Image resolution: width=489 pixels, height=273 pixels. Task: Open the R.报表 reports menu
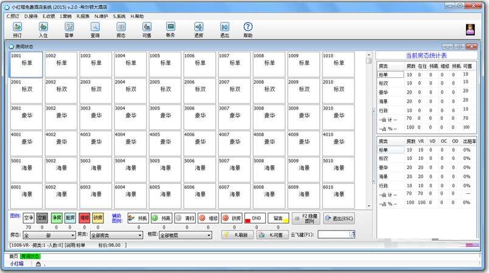[82, 16]
